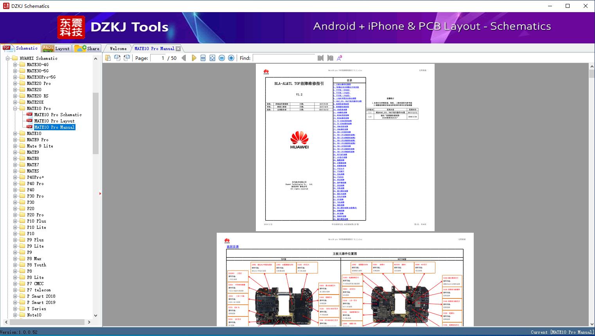Expand the MATE30Pro-5G folder
The image size is (595, 336).
(15, 77)
